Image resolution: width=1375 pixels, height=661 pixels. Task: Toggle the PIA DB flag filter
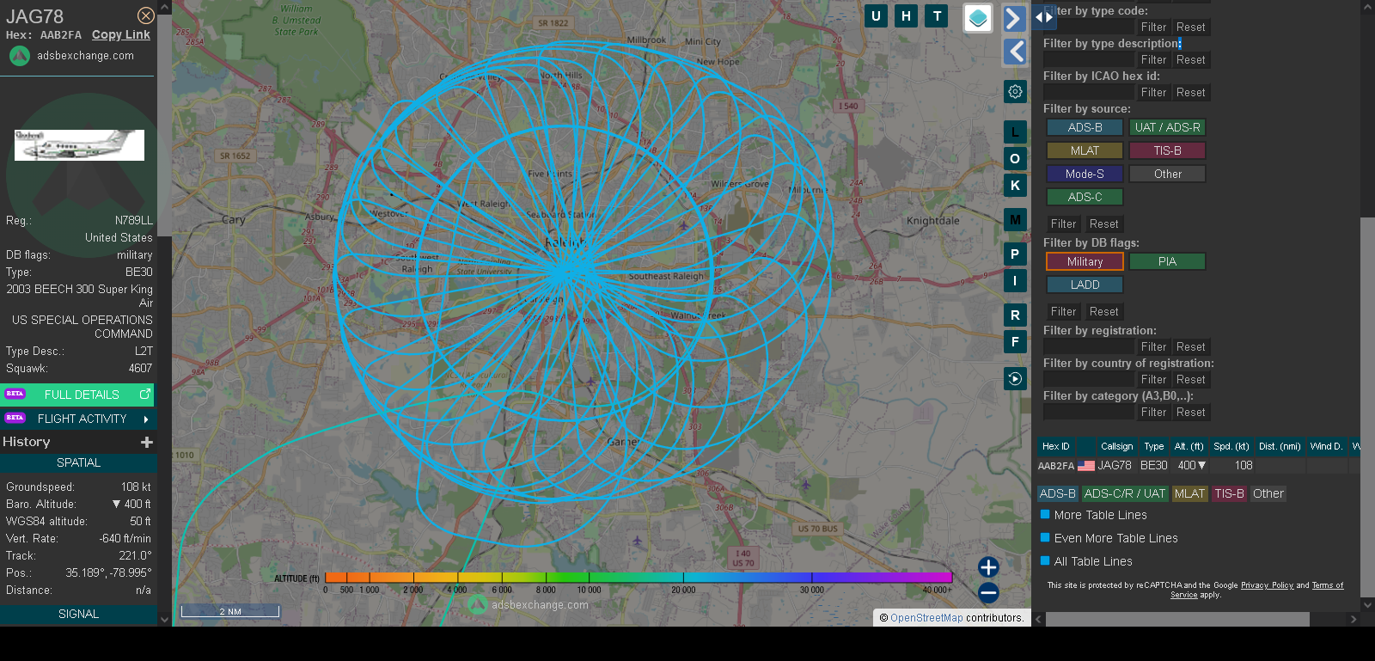(x=1167, y=261)
